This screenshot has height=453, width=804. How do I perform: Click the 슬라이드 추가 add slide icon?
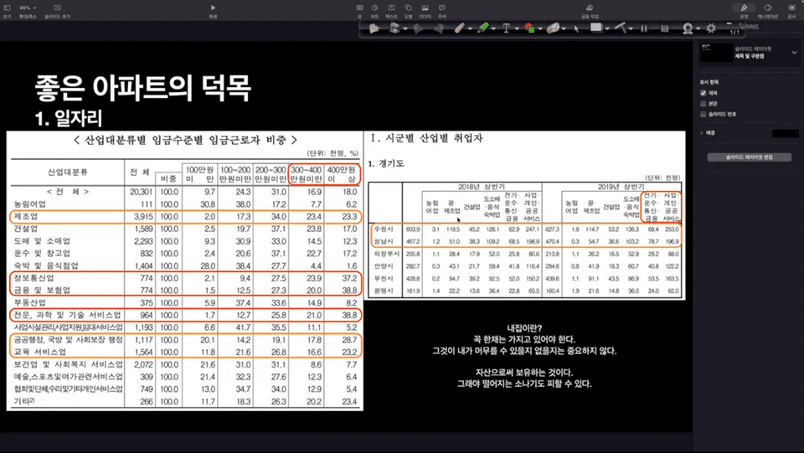pyautogui.click(x=57, y=8)
